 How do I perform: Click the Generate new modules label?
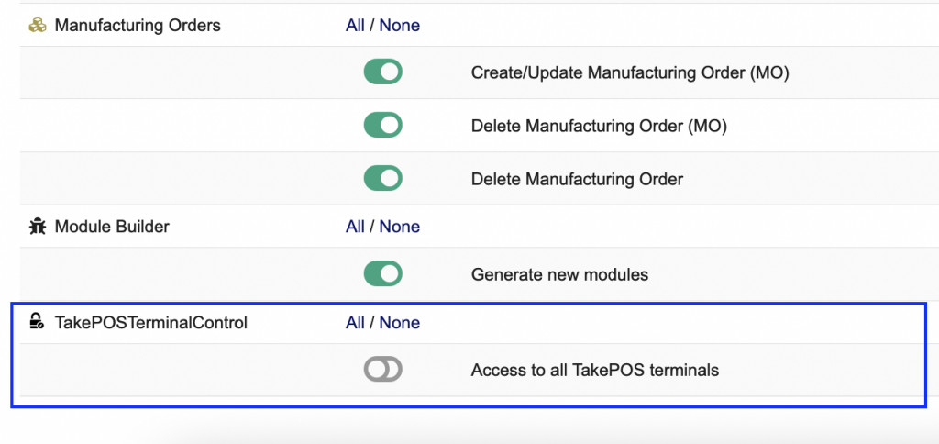click(559, 274)
